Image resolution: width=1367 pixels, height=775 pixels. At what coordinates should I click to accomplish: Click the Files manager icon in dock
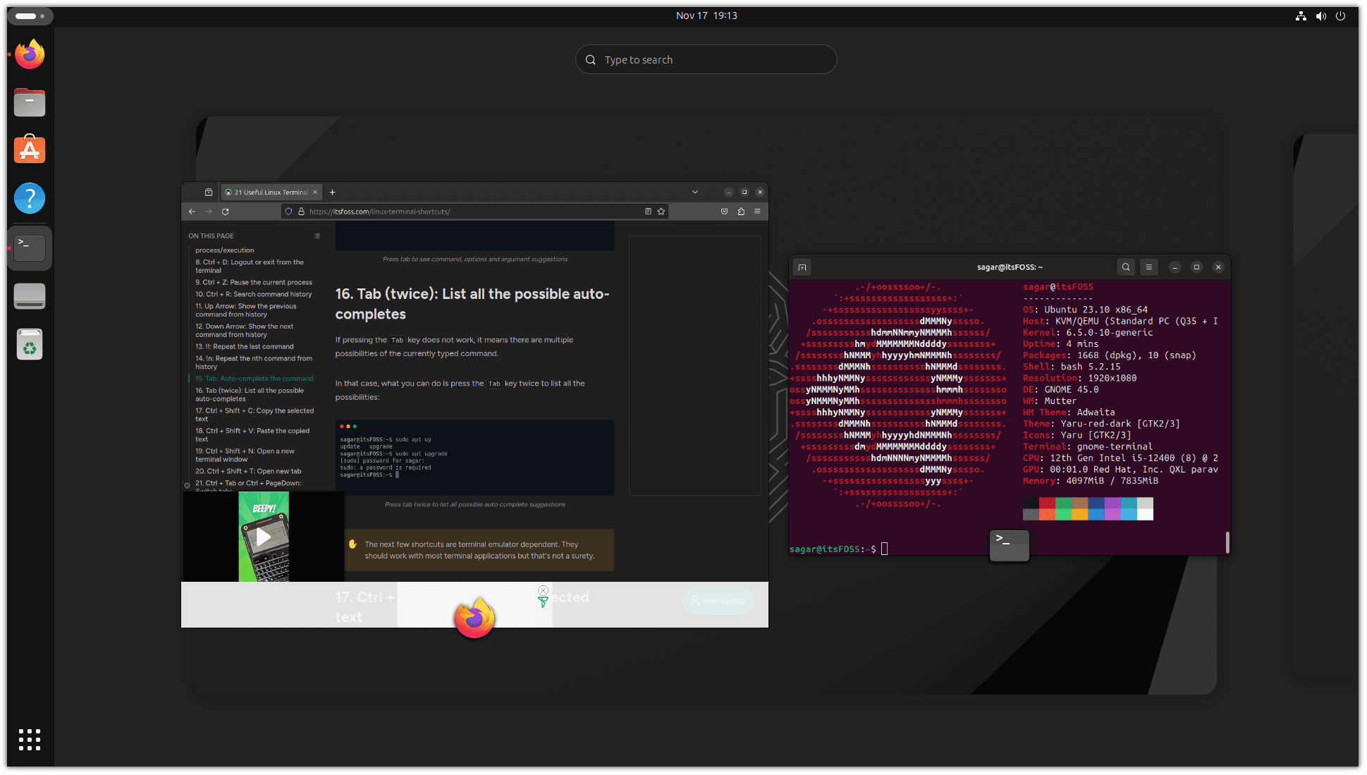pos(30,102)
